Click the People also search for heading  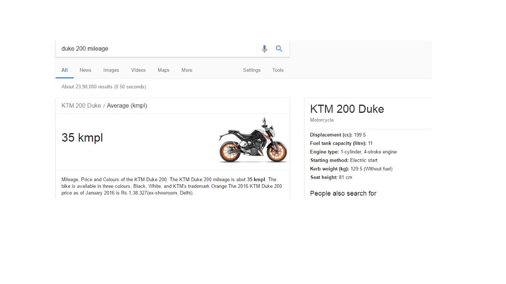(x=343, y=193)
